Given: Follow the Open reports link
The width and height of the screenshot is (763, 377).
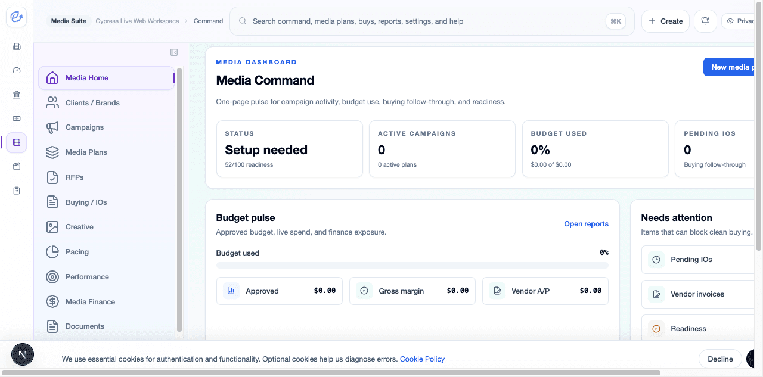Looking at the screenshot, I should [x=587, y=224].
